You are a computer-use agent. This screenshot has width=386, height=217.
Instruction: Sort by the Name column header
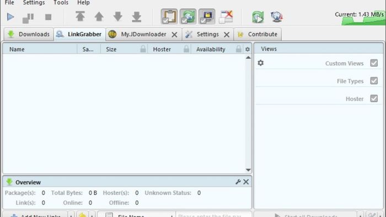coord(40,49)
